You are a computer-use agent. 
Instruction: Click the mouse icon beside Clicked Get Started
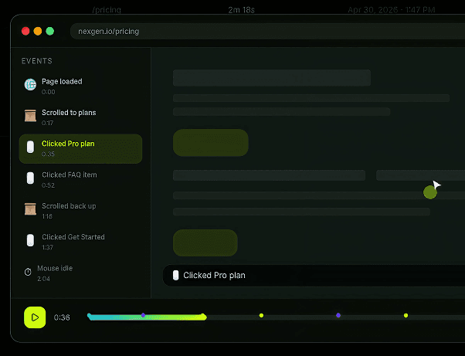point(30,240)
